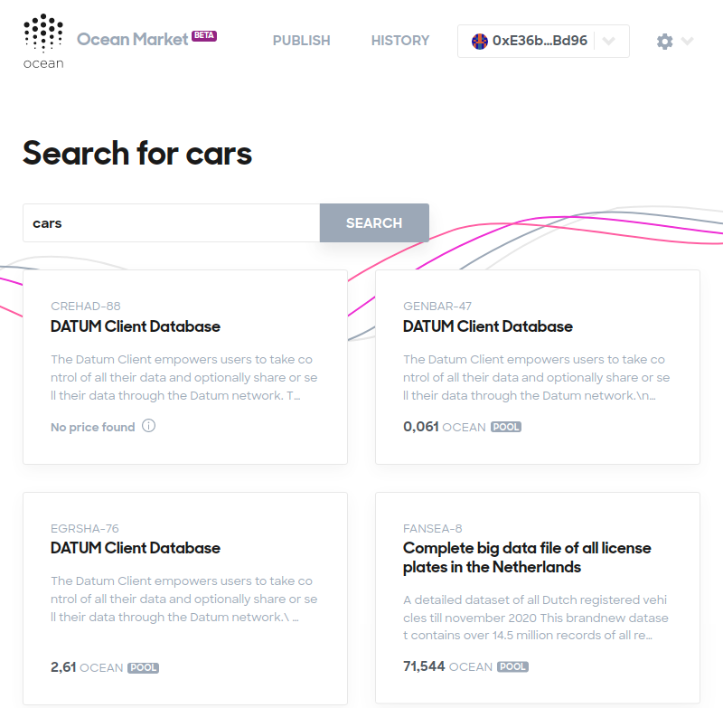Click the FANSEA-8 description about Dutch vehicles
Image resolution: width=723 pixels, height=708 pixels.
(536, 618)
